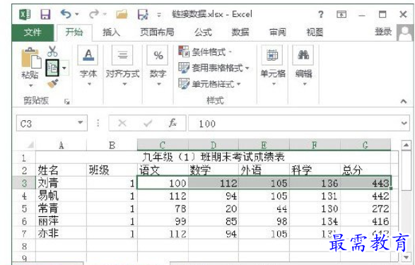This screenshot has width=415, height=265.
Task: Open the 编辑 editing group binoculars
Action: 303,66
